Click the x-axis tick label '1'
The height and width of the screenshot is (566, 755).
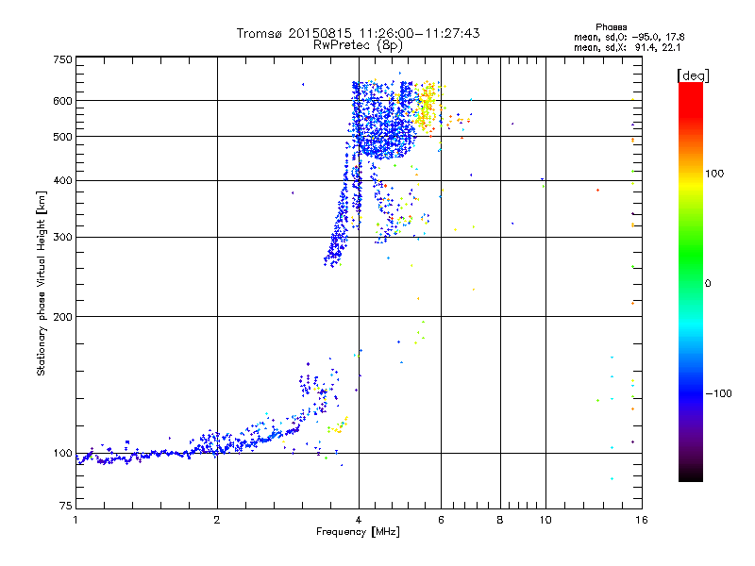coord(75,520)
